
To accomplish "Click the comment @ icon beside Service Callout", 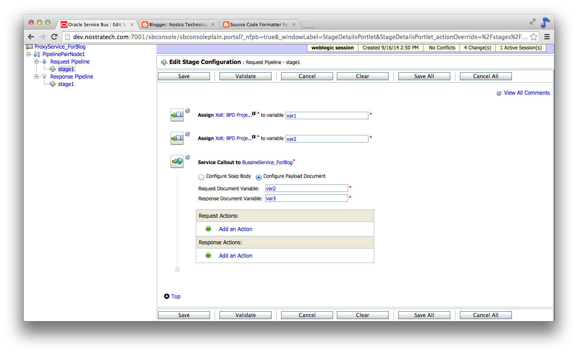I will click(x=187, y=157).
